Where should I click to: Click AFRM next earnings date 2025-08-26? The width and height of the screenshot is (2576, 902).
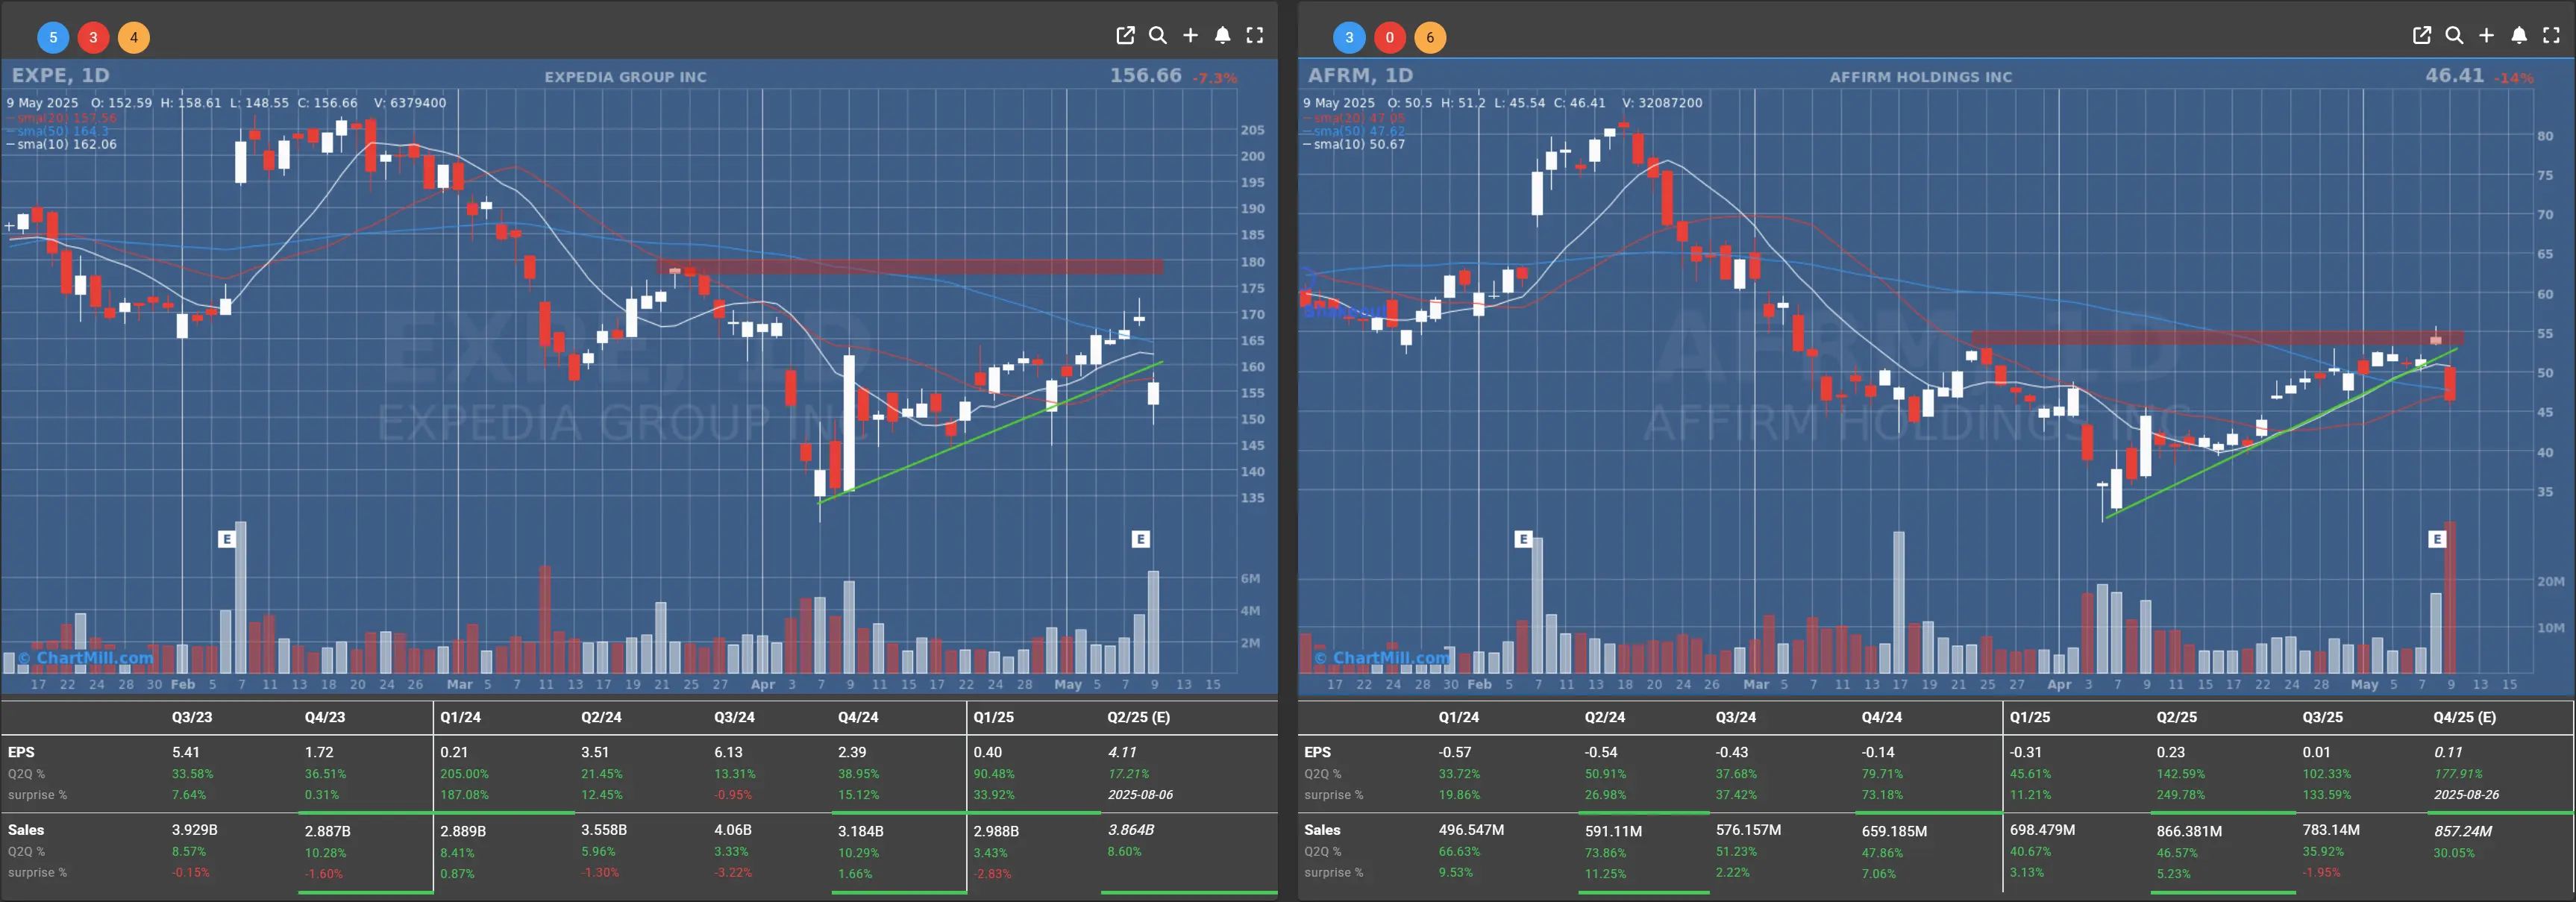coord(2466,795)
